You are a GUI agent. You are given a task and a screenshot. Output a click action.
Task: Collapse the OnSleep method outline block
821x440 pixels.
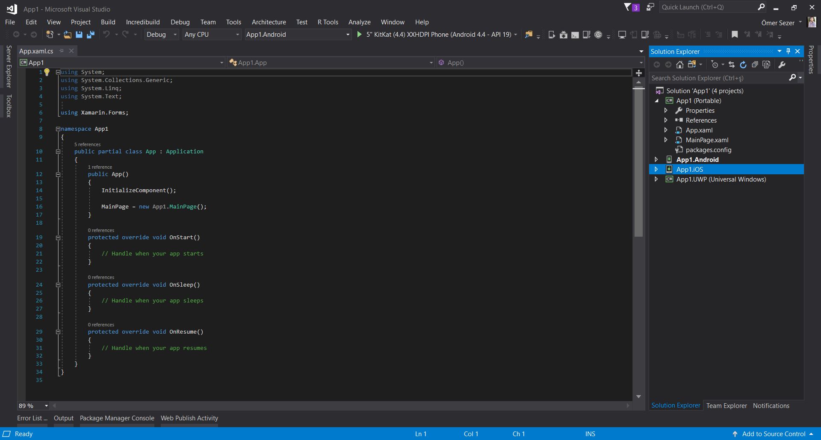[x=58, y=285]
